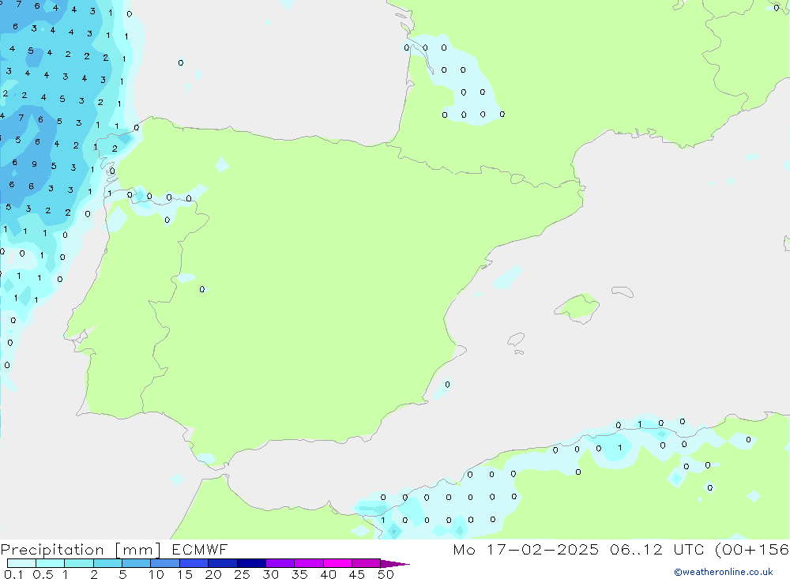Select the 40–45 mm magenta legend swatch
790x579 pixels.
[337, 563]
